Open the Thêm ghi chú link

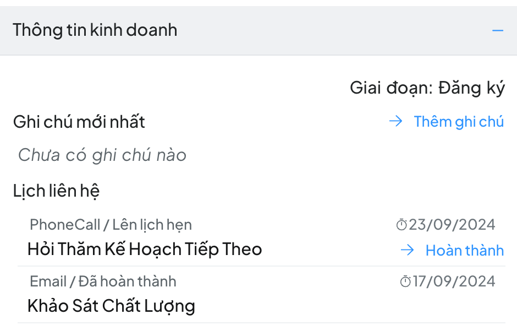459,122
